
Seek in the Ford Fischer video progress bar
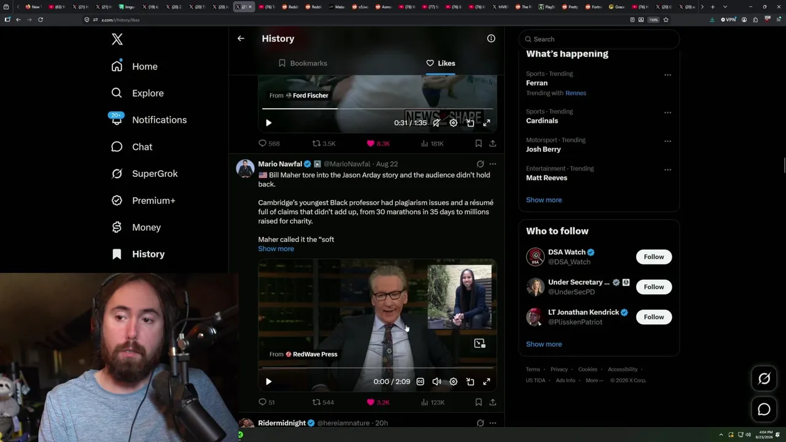click(378, 109)
